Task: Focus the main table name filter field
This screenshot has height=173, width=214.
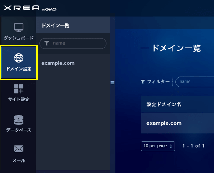Action: [x=196, y=82]
